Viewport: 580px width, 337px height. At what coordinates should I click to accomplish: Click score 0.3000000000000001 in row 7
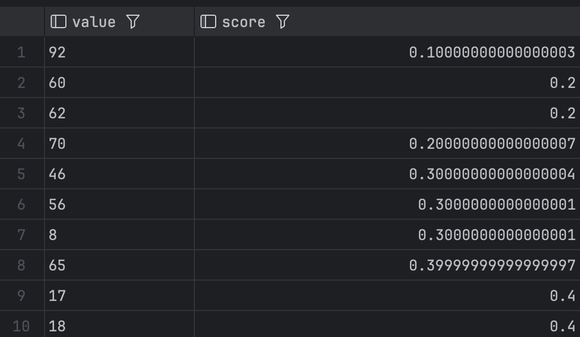pos(387,235)
